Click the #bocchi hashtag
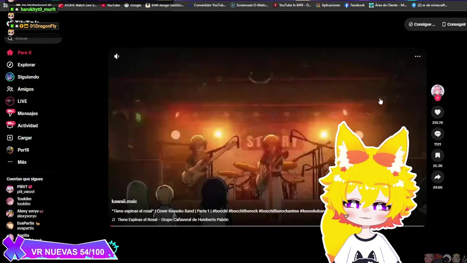This screenshot has width=467, height=263. click(x=220, y=211)
